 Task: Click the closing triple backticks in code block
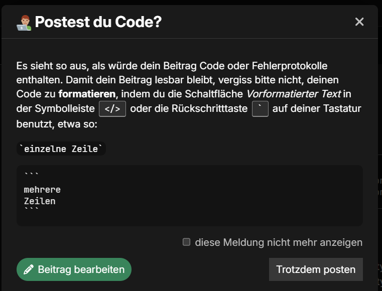(x=31, y=210)
